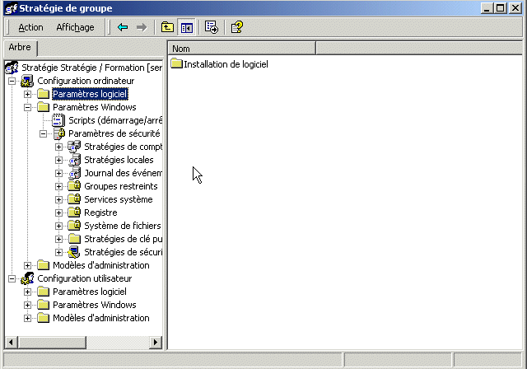Expand Système de fichiers node

pos(58,226)
